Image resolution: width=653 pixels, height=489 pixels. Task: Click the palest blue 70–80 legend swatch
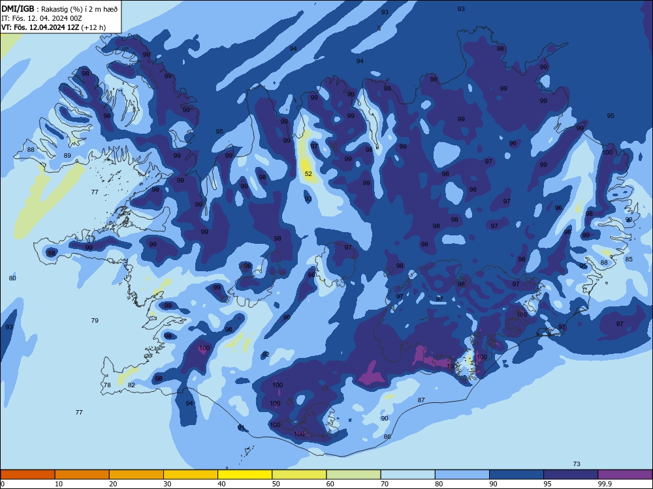[407, 475]
